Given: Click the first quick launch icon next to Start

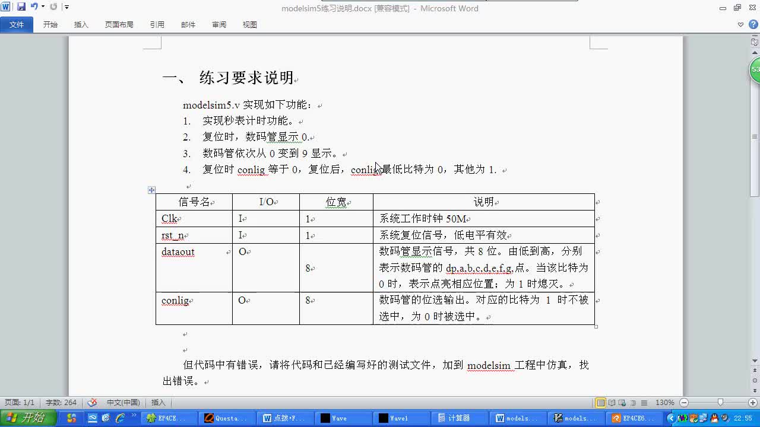Looking at the screenshot, I should (x=72, y=418).
